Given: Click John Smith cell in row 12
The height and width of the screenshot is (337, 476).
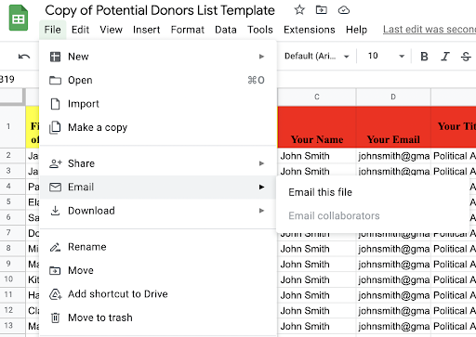Looking at the screenshot, I should [x=317, y=310].
